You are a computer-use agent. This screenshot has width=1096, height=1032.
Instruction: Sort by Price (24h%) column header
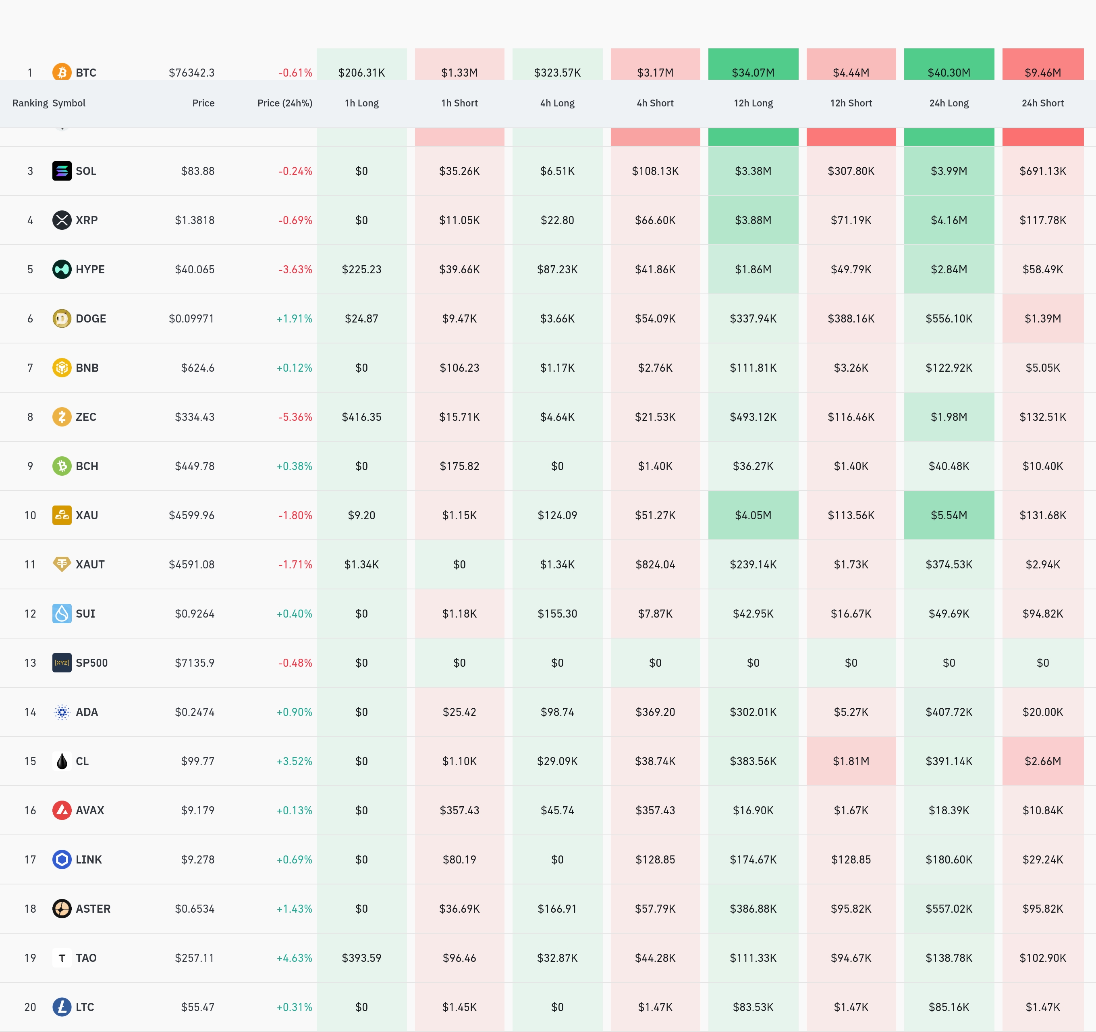coord(284,103)
